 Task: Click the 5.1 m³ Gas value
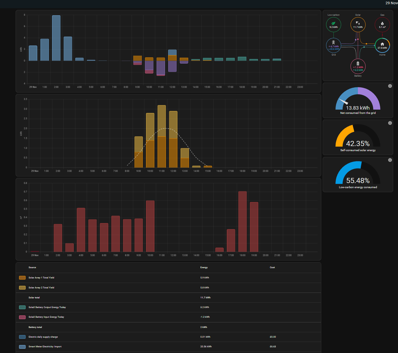pyautogui.click(x=382, y=27)
